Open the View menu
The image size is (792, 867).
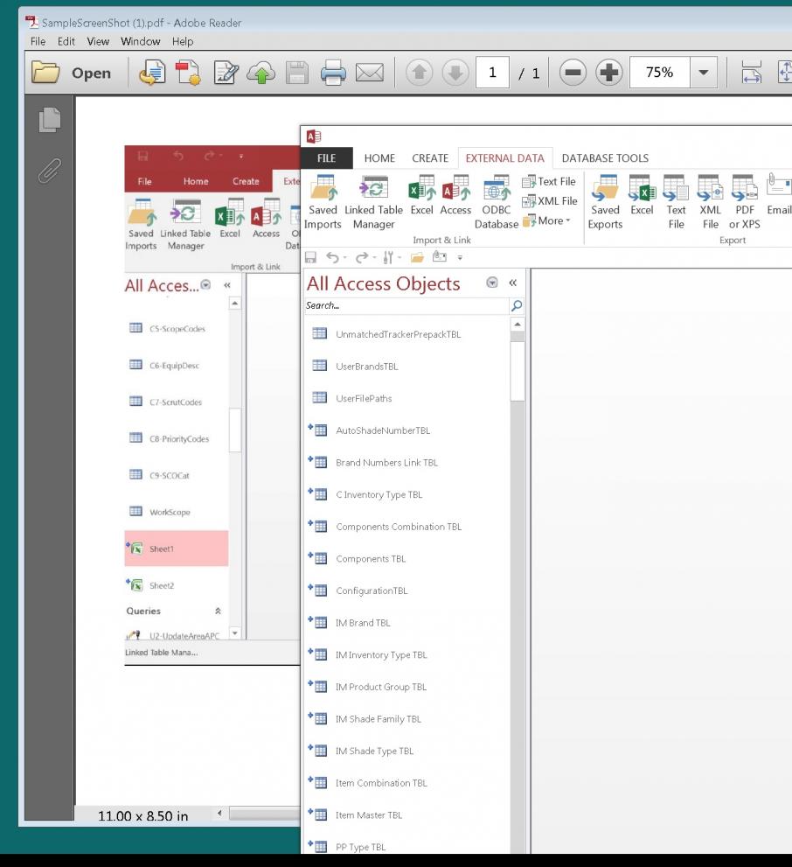point(97,41)
